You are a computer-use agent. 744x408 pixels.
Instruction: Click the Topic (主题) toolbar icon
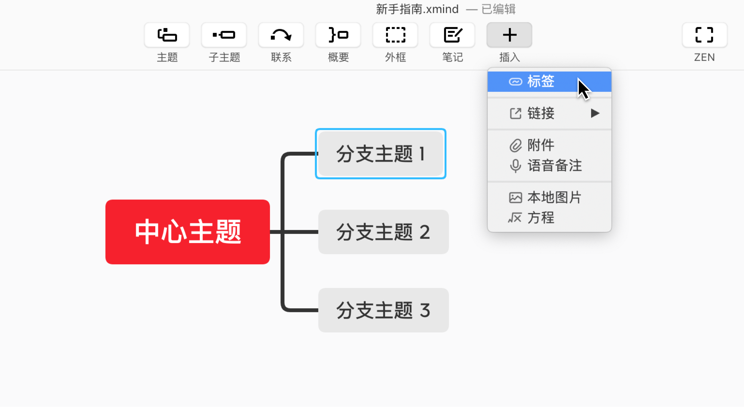tap(167, 35)
